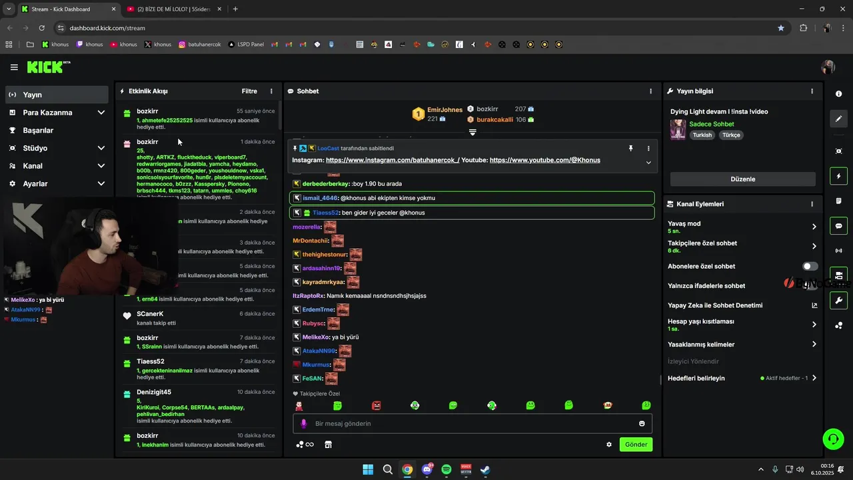
Task: Expand the Ayarlar sidebar section
Action: (x=101, y=183)
